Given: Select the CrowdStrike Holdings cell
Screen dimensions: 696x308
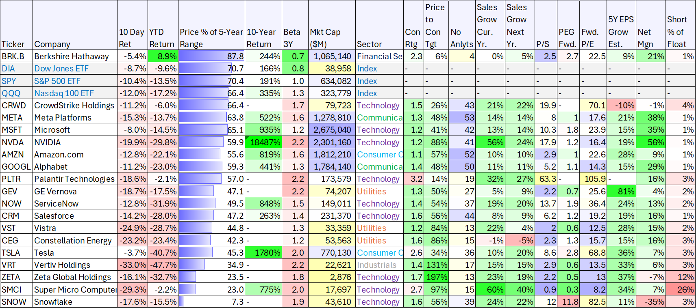Looking at the screenshot, I should tap(75, 105).
